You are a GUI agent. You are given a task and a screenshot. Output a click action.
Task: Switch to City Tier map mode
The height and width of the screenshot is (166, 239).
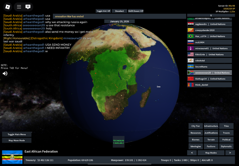196,126
